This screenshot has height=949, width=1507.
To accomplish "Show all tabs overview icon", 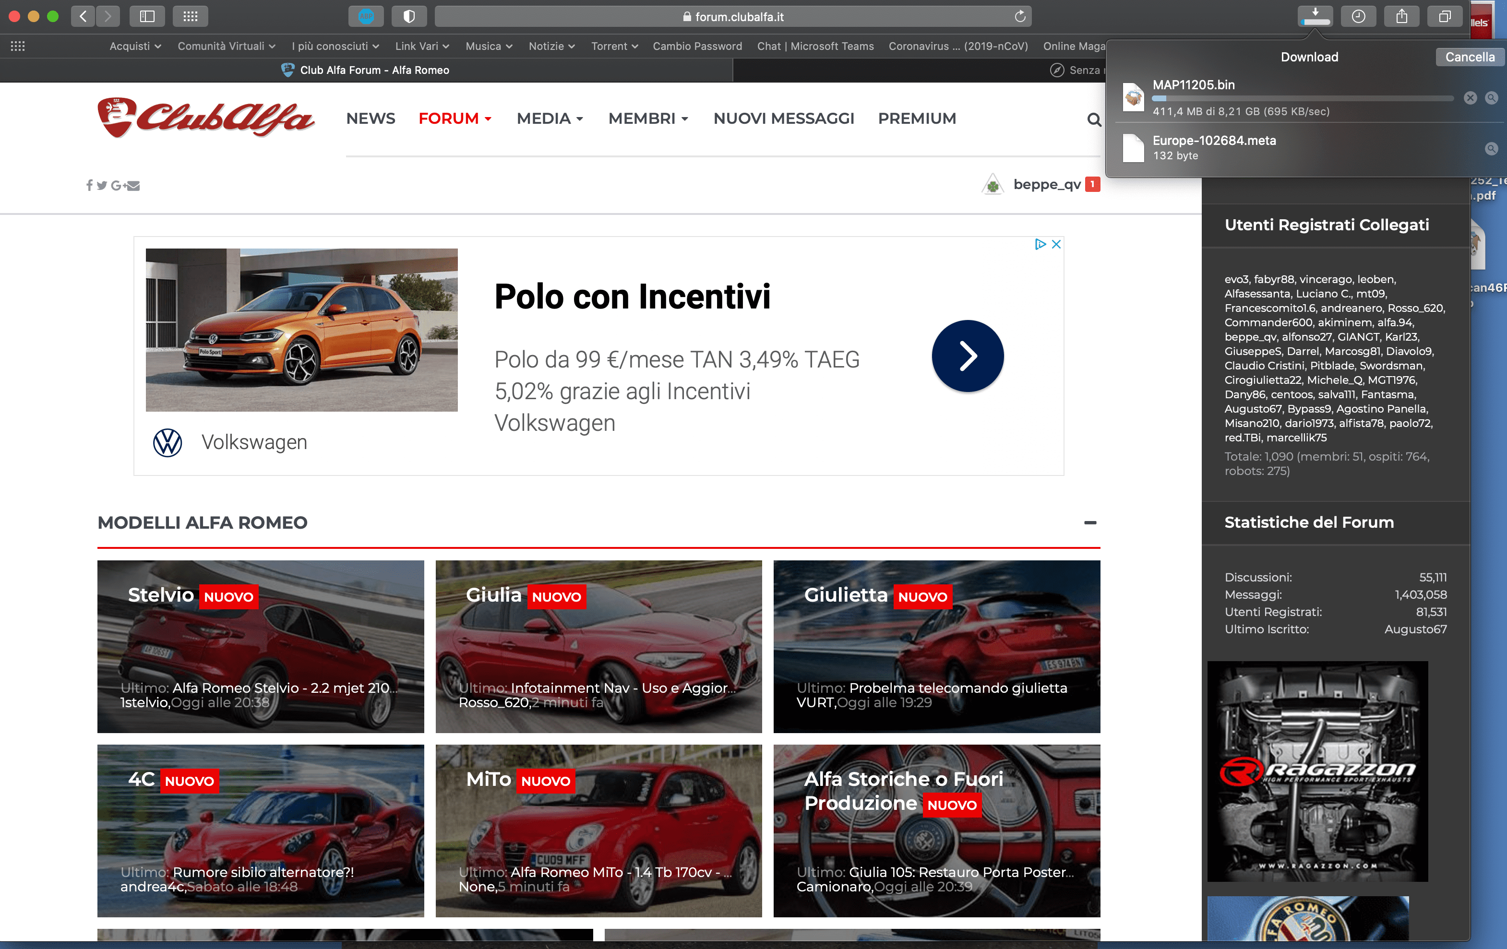I will point(1445,16).
